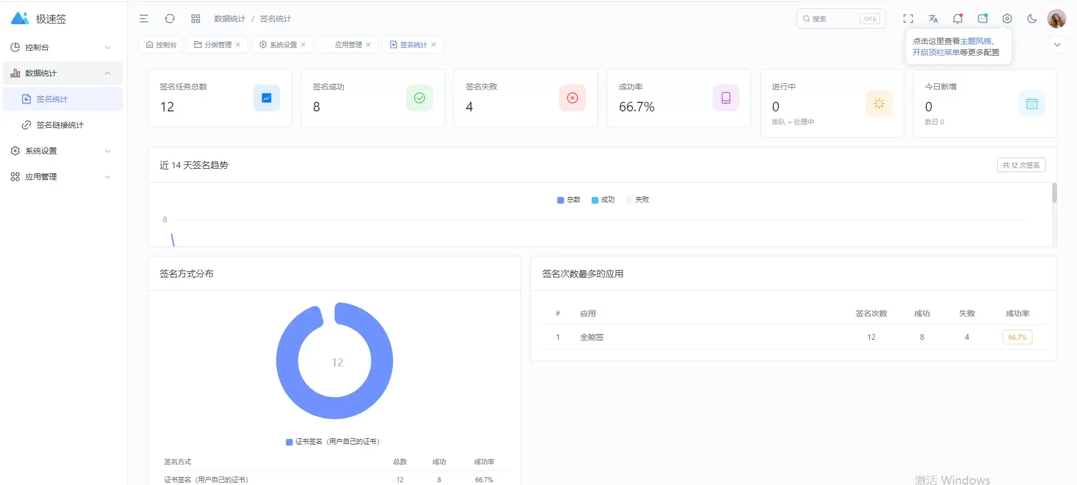Screen dimensions: 1077x485
Task: Click the 进行中 loading spinner icon
Action: [879, 104]
